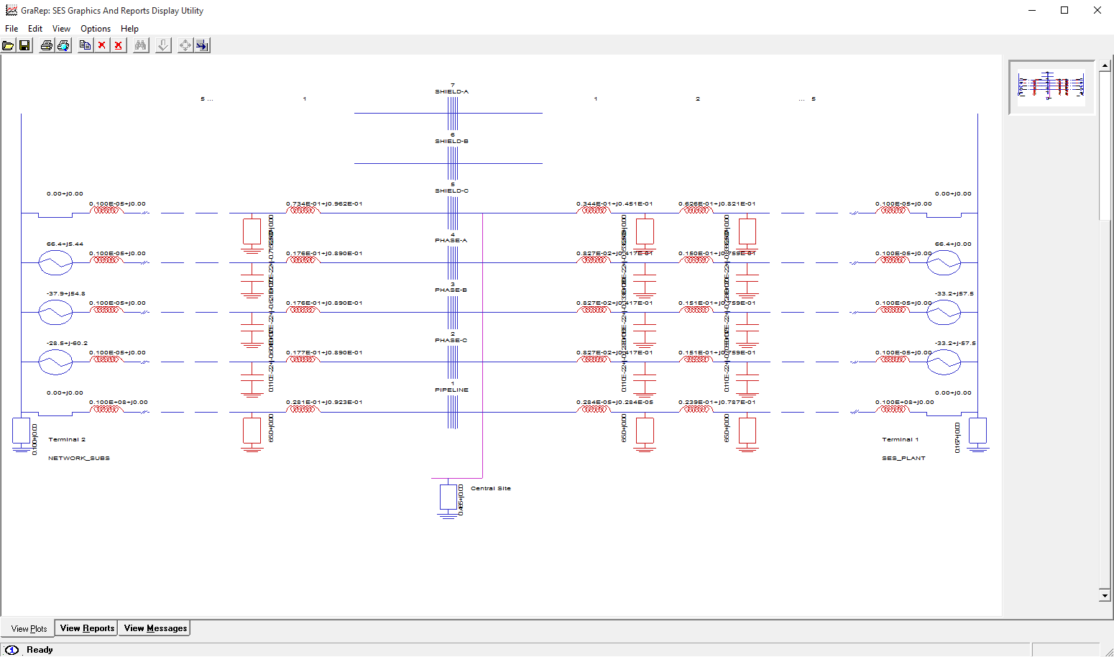Open Print Preview from the toolbar

(63, 45)
